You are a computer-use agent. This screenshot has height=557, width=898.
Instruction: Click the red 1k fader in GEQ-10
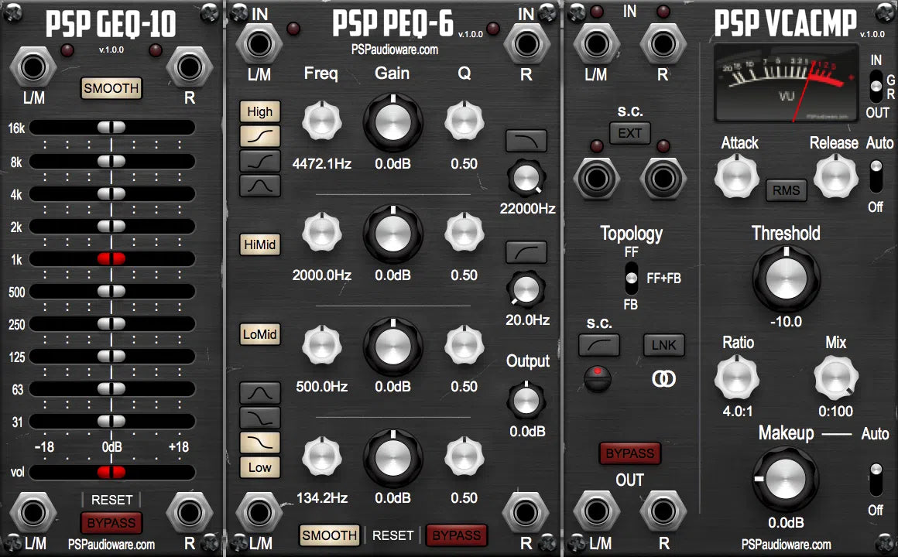[x=111, y=259]
